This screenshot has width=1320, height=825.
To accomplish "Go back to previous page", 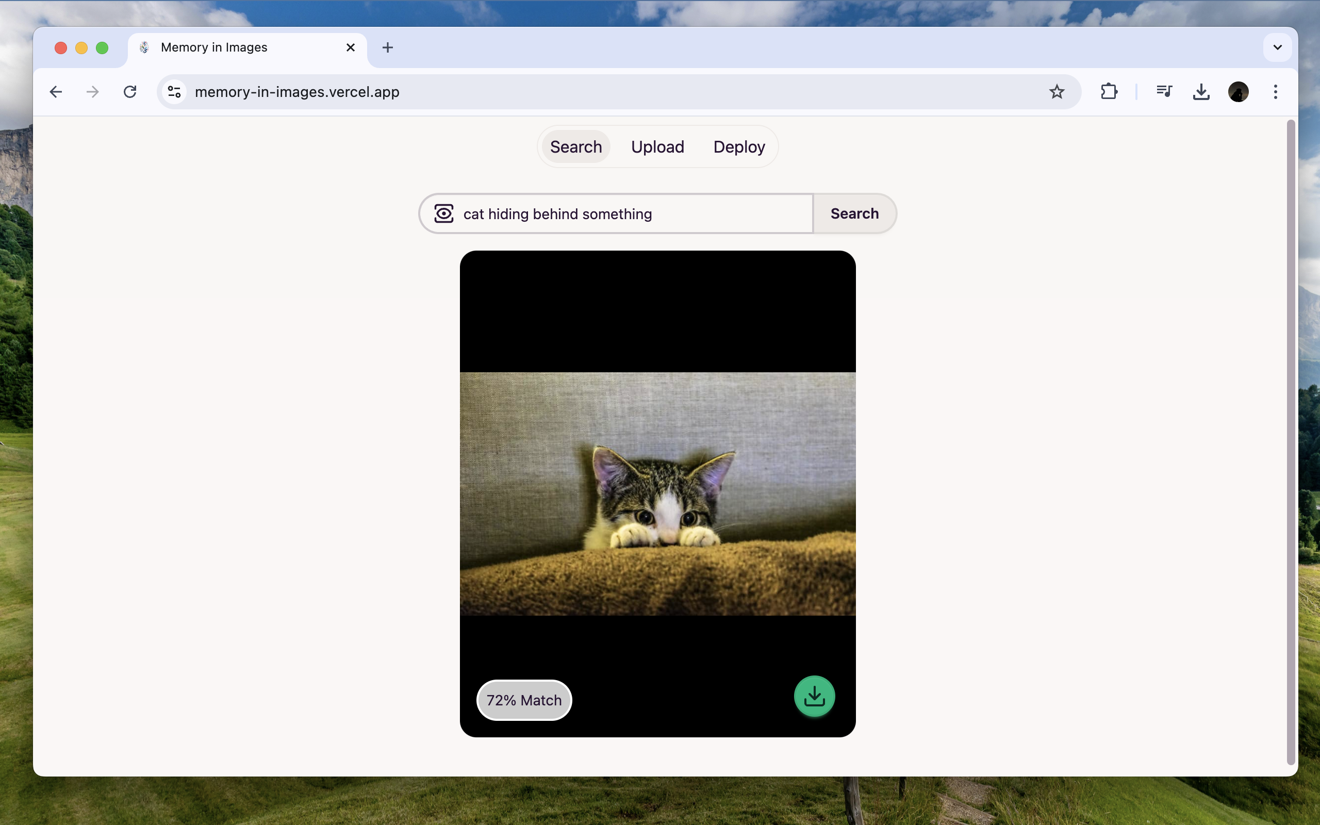I will click(x=56, y=92).
